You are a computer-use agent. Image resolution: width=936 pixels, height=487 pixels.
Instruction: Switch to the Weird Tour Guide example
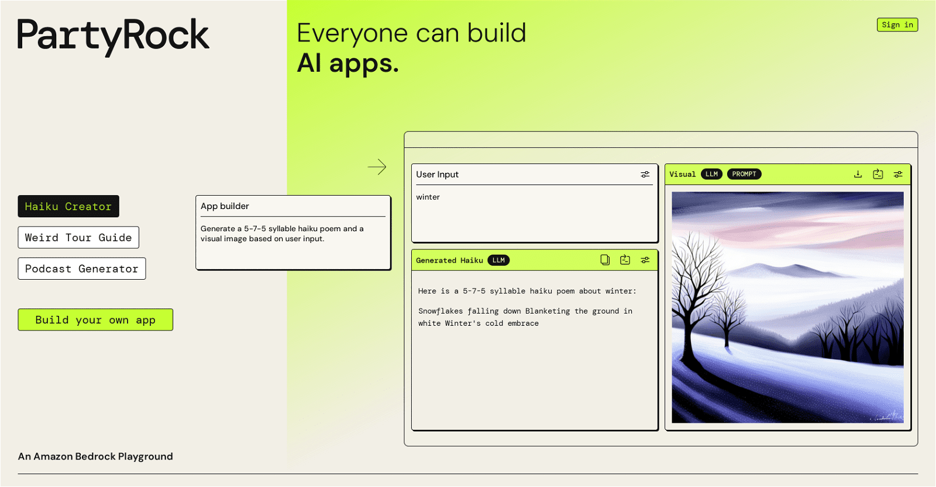coord(78,238)
